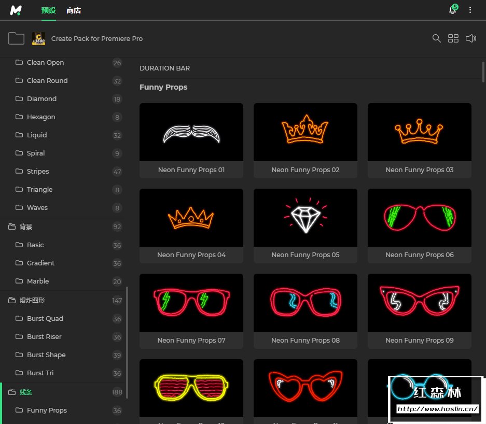Collapse the 线条 folder category

coord(12,392)
